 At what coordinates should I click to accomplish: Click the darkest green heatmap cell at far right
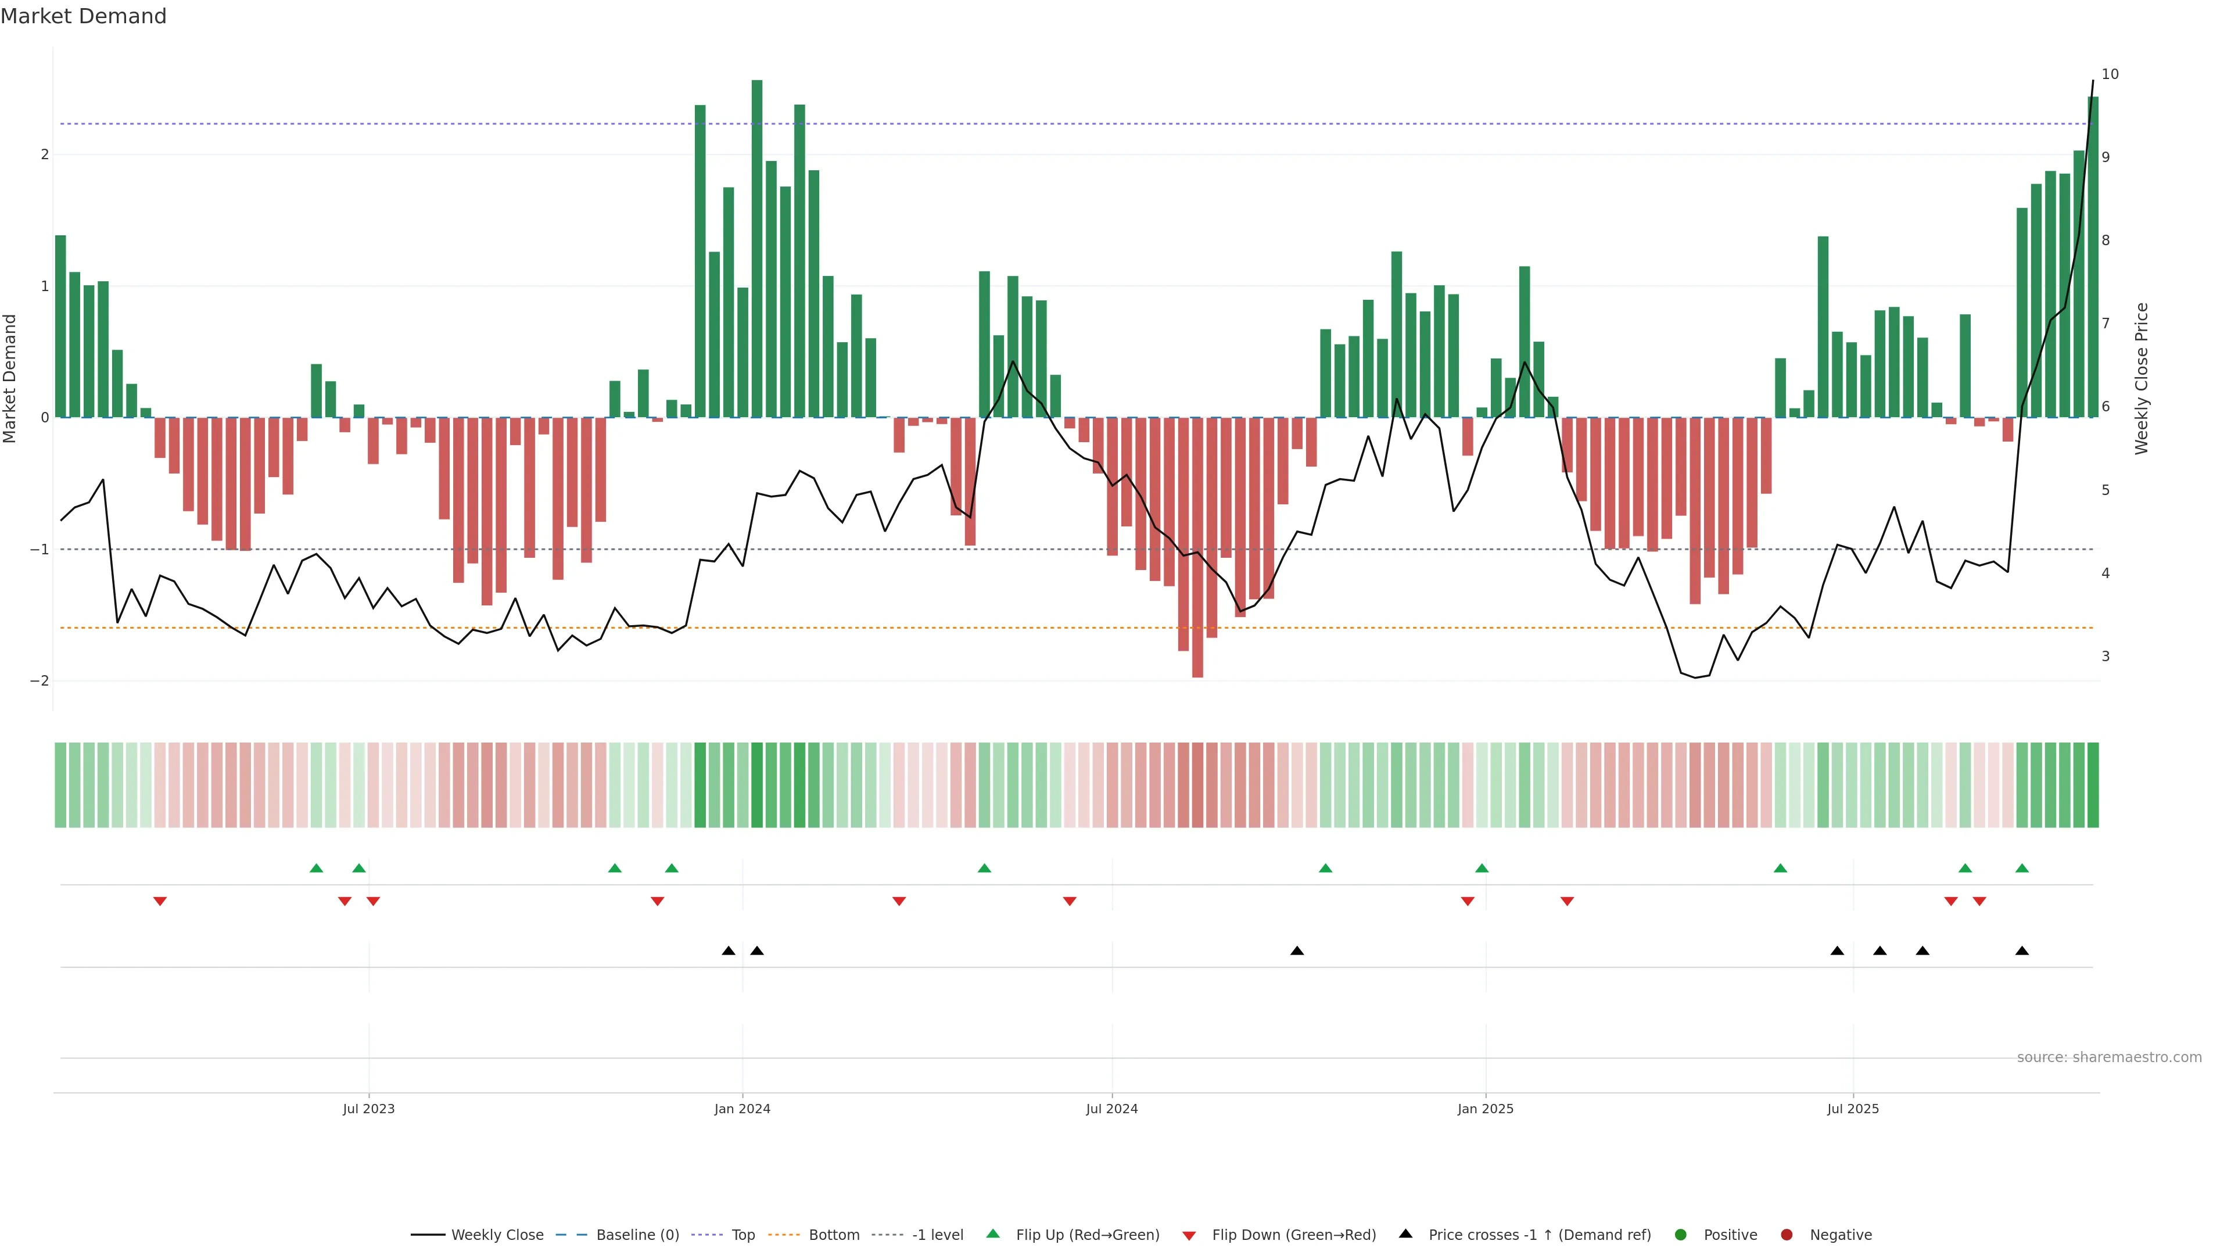click(x=2093, y=785)
